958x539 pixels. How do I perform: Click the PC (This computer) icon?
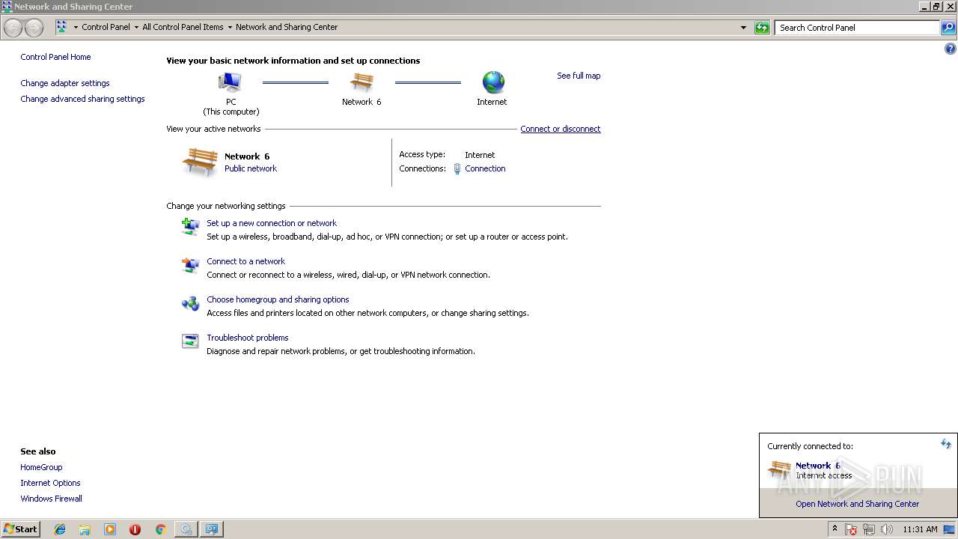pos(230,82)
